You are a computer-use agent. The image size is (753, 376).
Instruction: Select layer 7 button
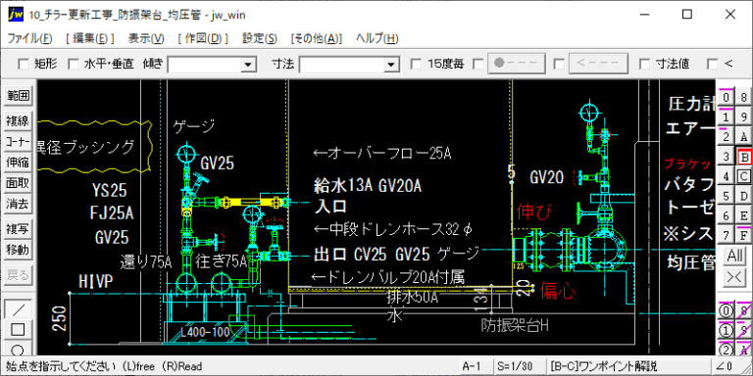click(726, 235)
